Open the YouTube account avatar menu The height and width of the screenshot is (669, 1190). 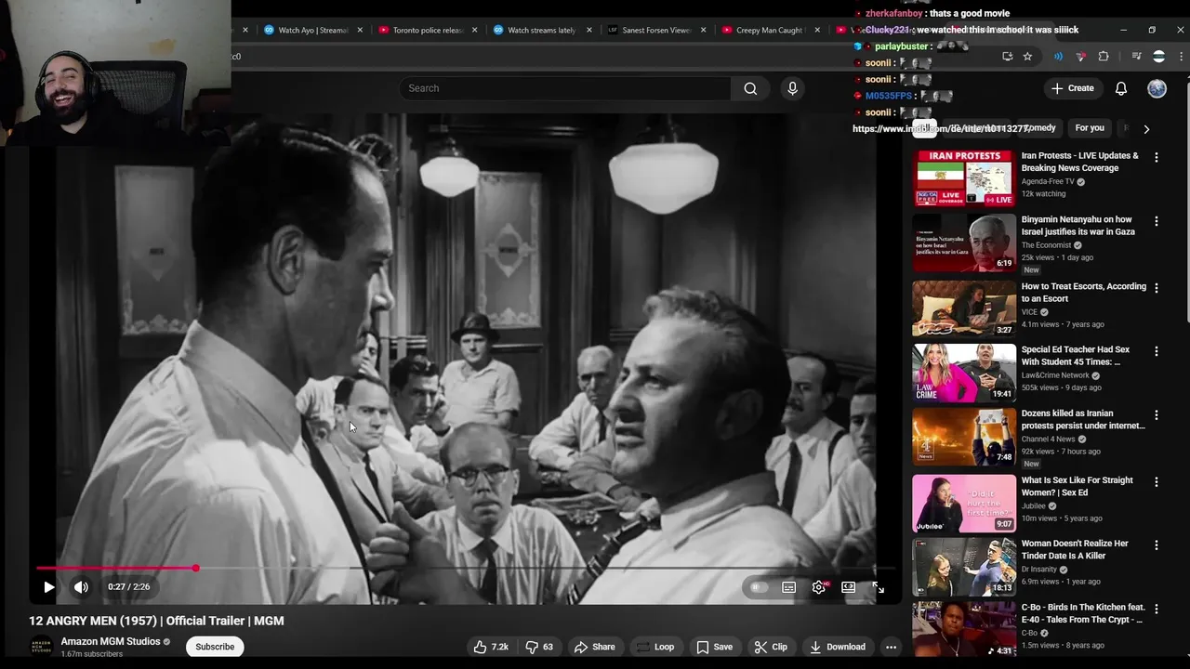tap(1157, 88)
